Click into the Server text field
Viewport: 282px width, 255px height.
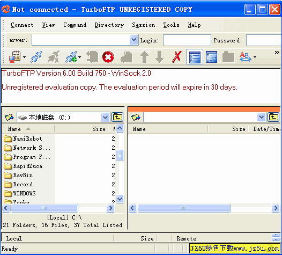click(81, 40)
